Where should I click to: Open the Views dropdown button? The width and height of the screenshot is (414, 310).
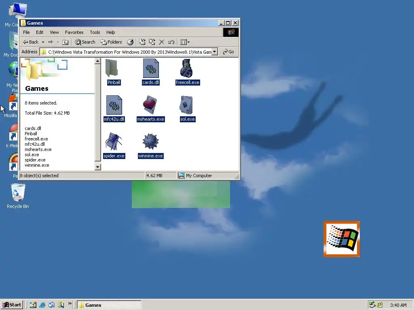pos(185,42)
